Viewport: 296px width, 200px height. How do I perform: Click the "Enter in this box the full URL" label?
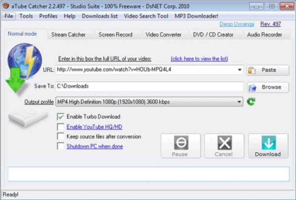click(x=105, y=59)
